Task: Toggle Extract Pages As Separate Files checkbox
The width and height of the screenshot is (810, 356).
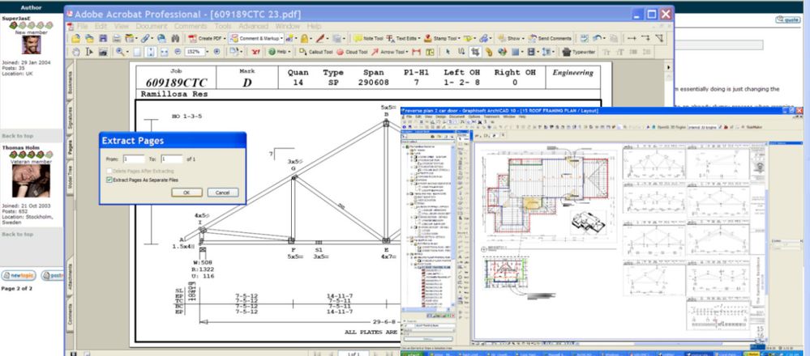Action: pyautogui.click(x=109, y=180)
